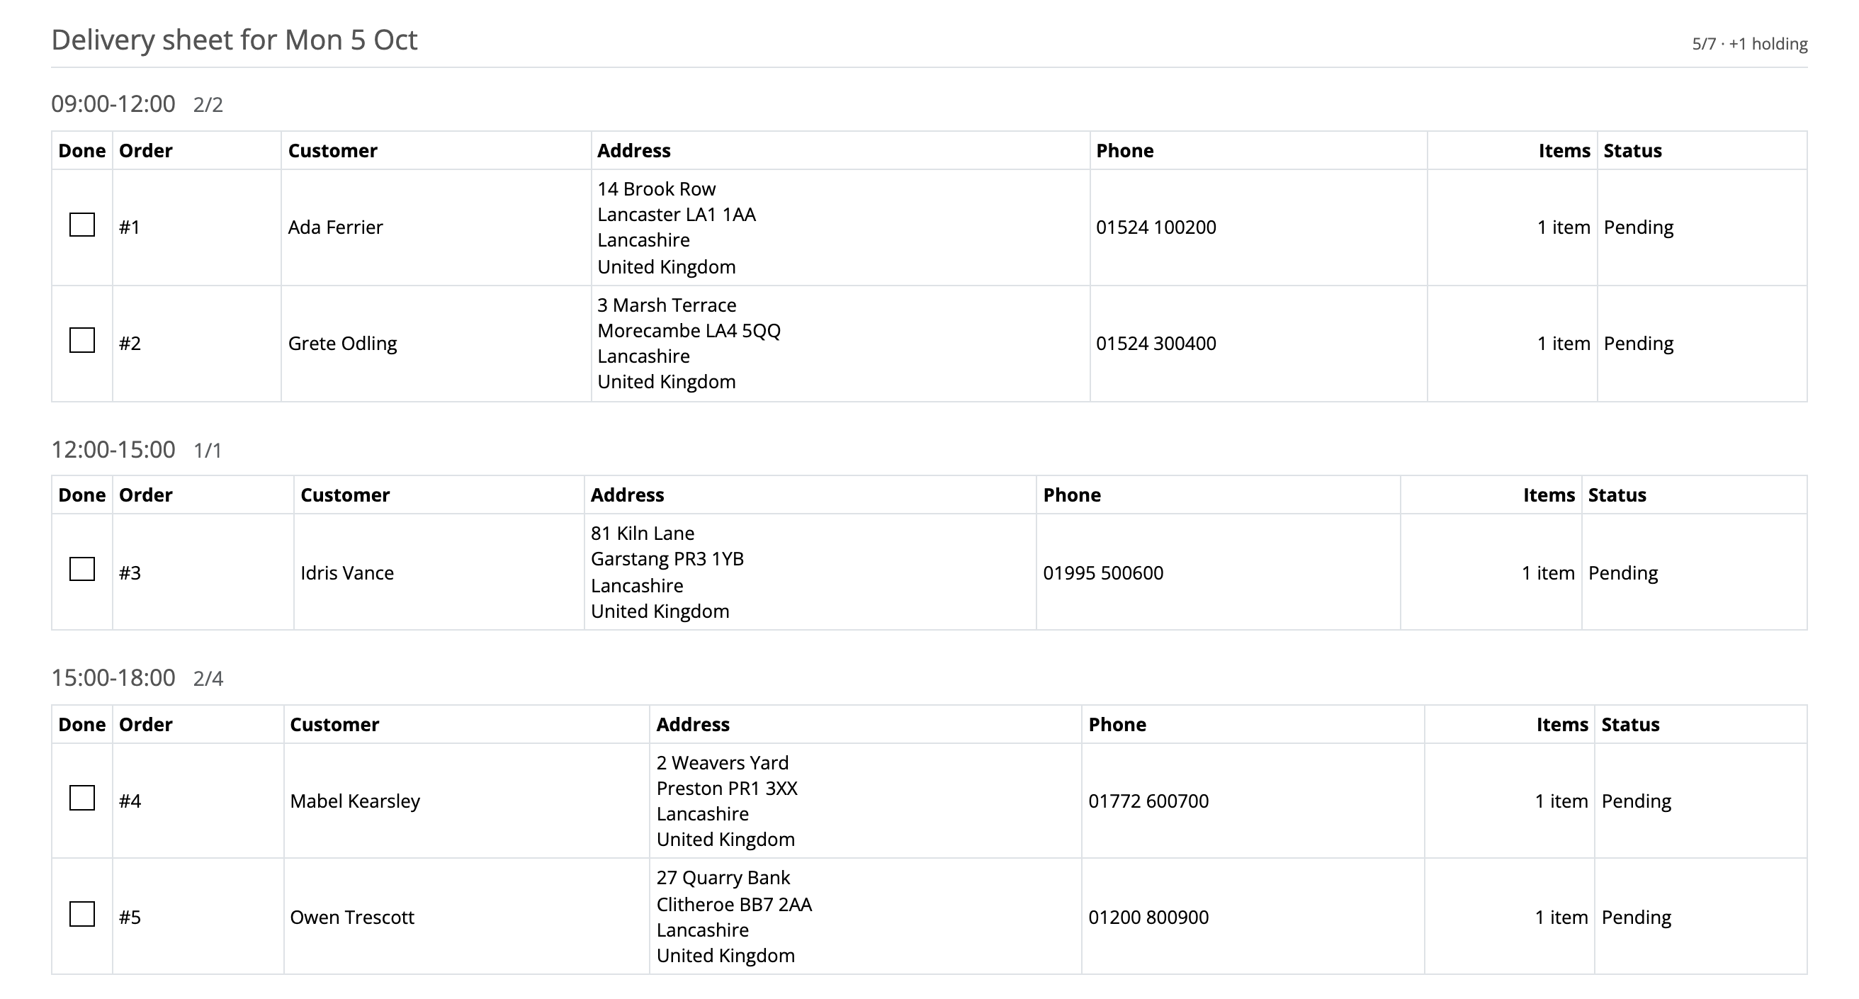1859x999 pixels.
Task: Click the 5/7 +1 holding summary
Action: point(1749,44)
